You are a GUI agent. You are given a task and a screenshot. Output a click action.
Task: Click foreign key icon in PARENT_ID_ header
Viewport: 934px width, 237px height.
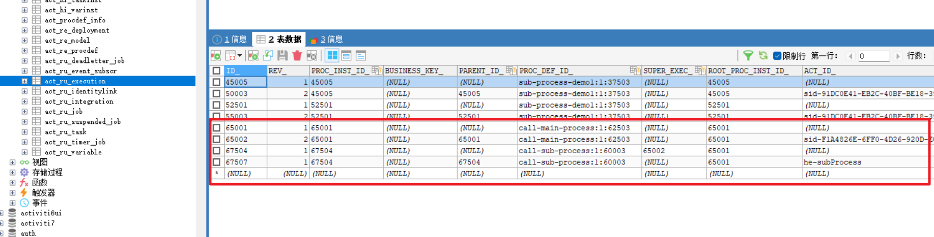coord(511,71)
